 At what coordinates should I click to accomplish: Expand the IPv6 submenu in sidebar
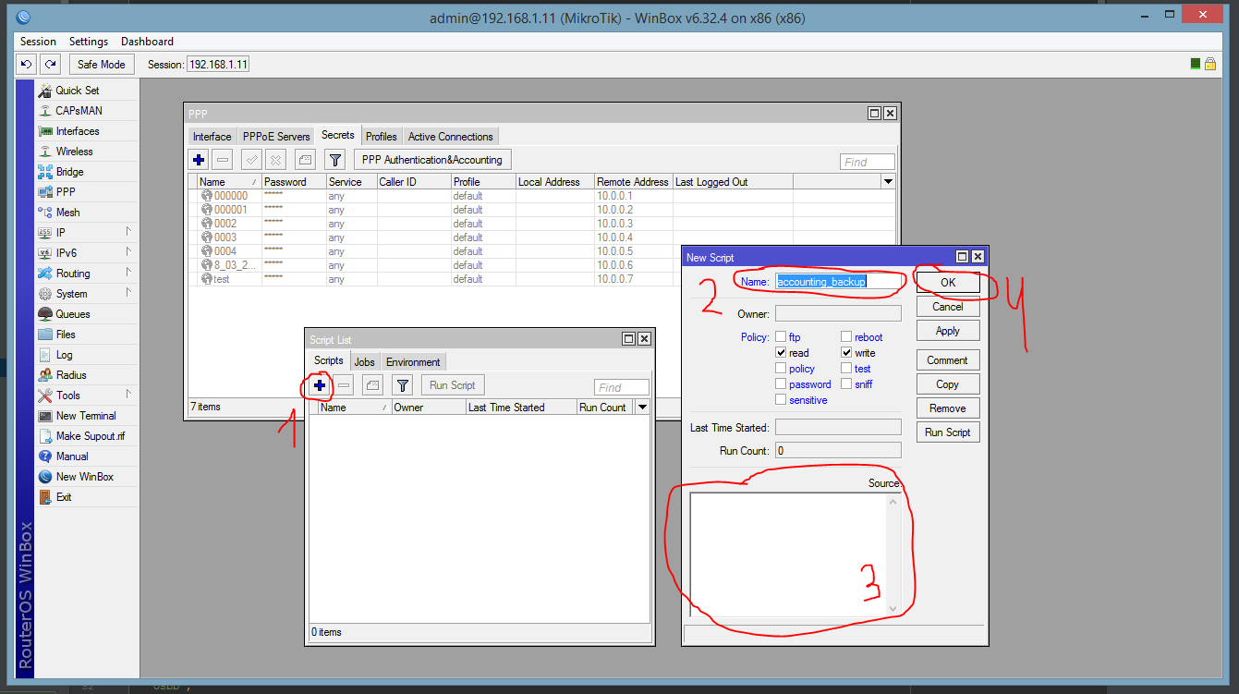point(128,252)
